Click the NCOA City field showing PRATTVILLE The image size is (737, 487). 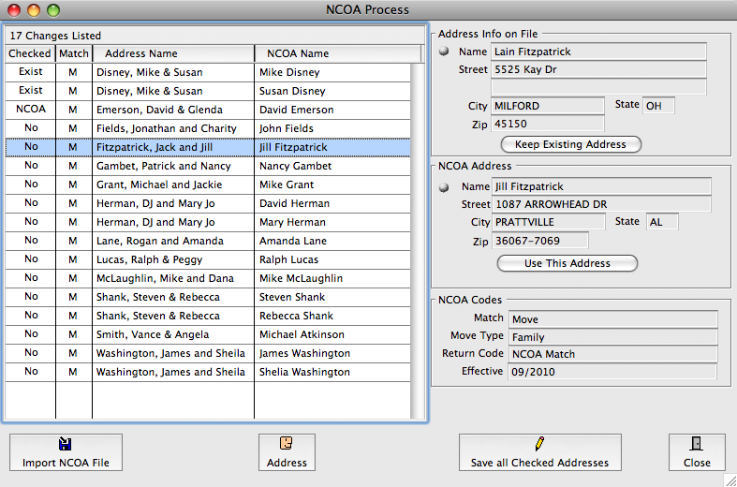click(x=549, y=222)
